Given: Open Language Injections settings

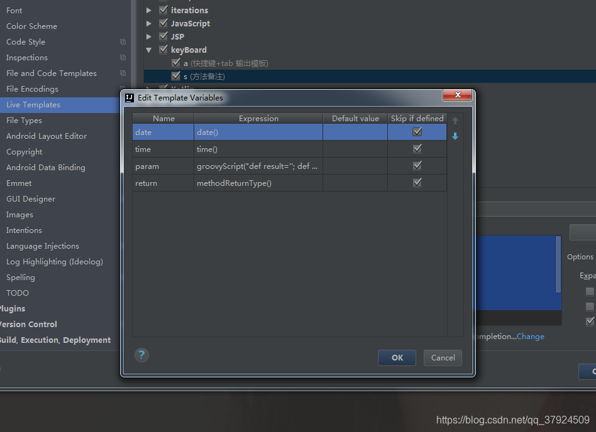Looking at the screenshot, I should pyautogui.click(x=43, y=246).
